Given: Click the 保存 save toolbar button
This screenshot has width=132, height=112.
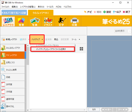Looking at the screenshot, I should click(x=23, y=39).
